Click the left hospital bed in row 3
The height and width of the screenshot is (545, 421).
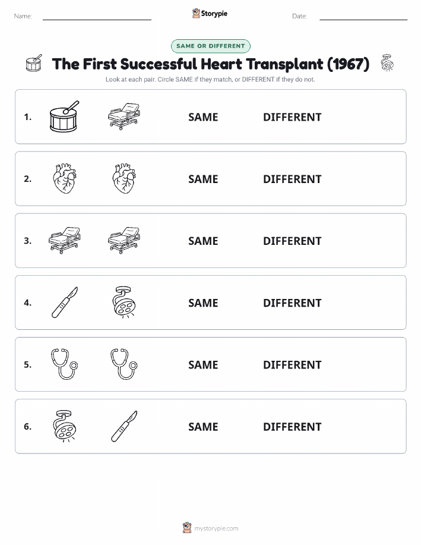[65, 240]
